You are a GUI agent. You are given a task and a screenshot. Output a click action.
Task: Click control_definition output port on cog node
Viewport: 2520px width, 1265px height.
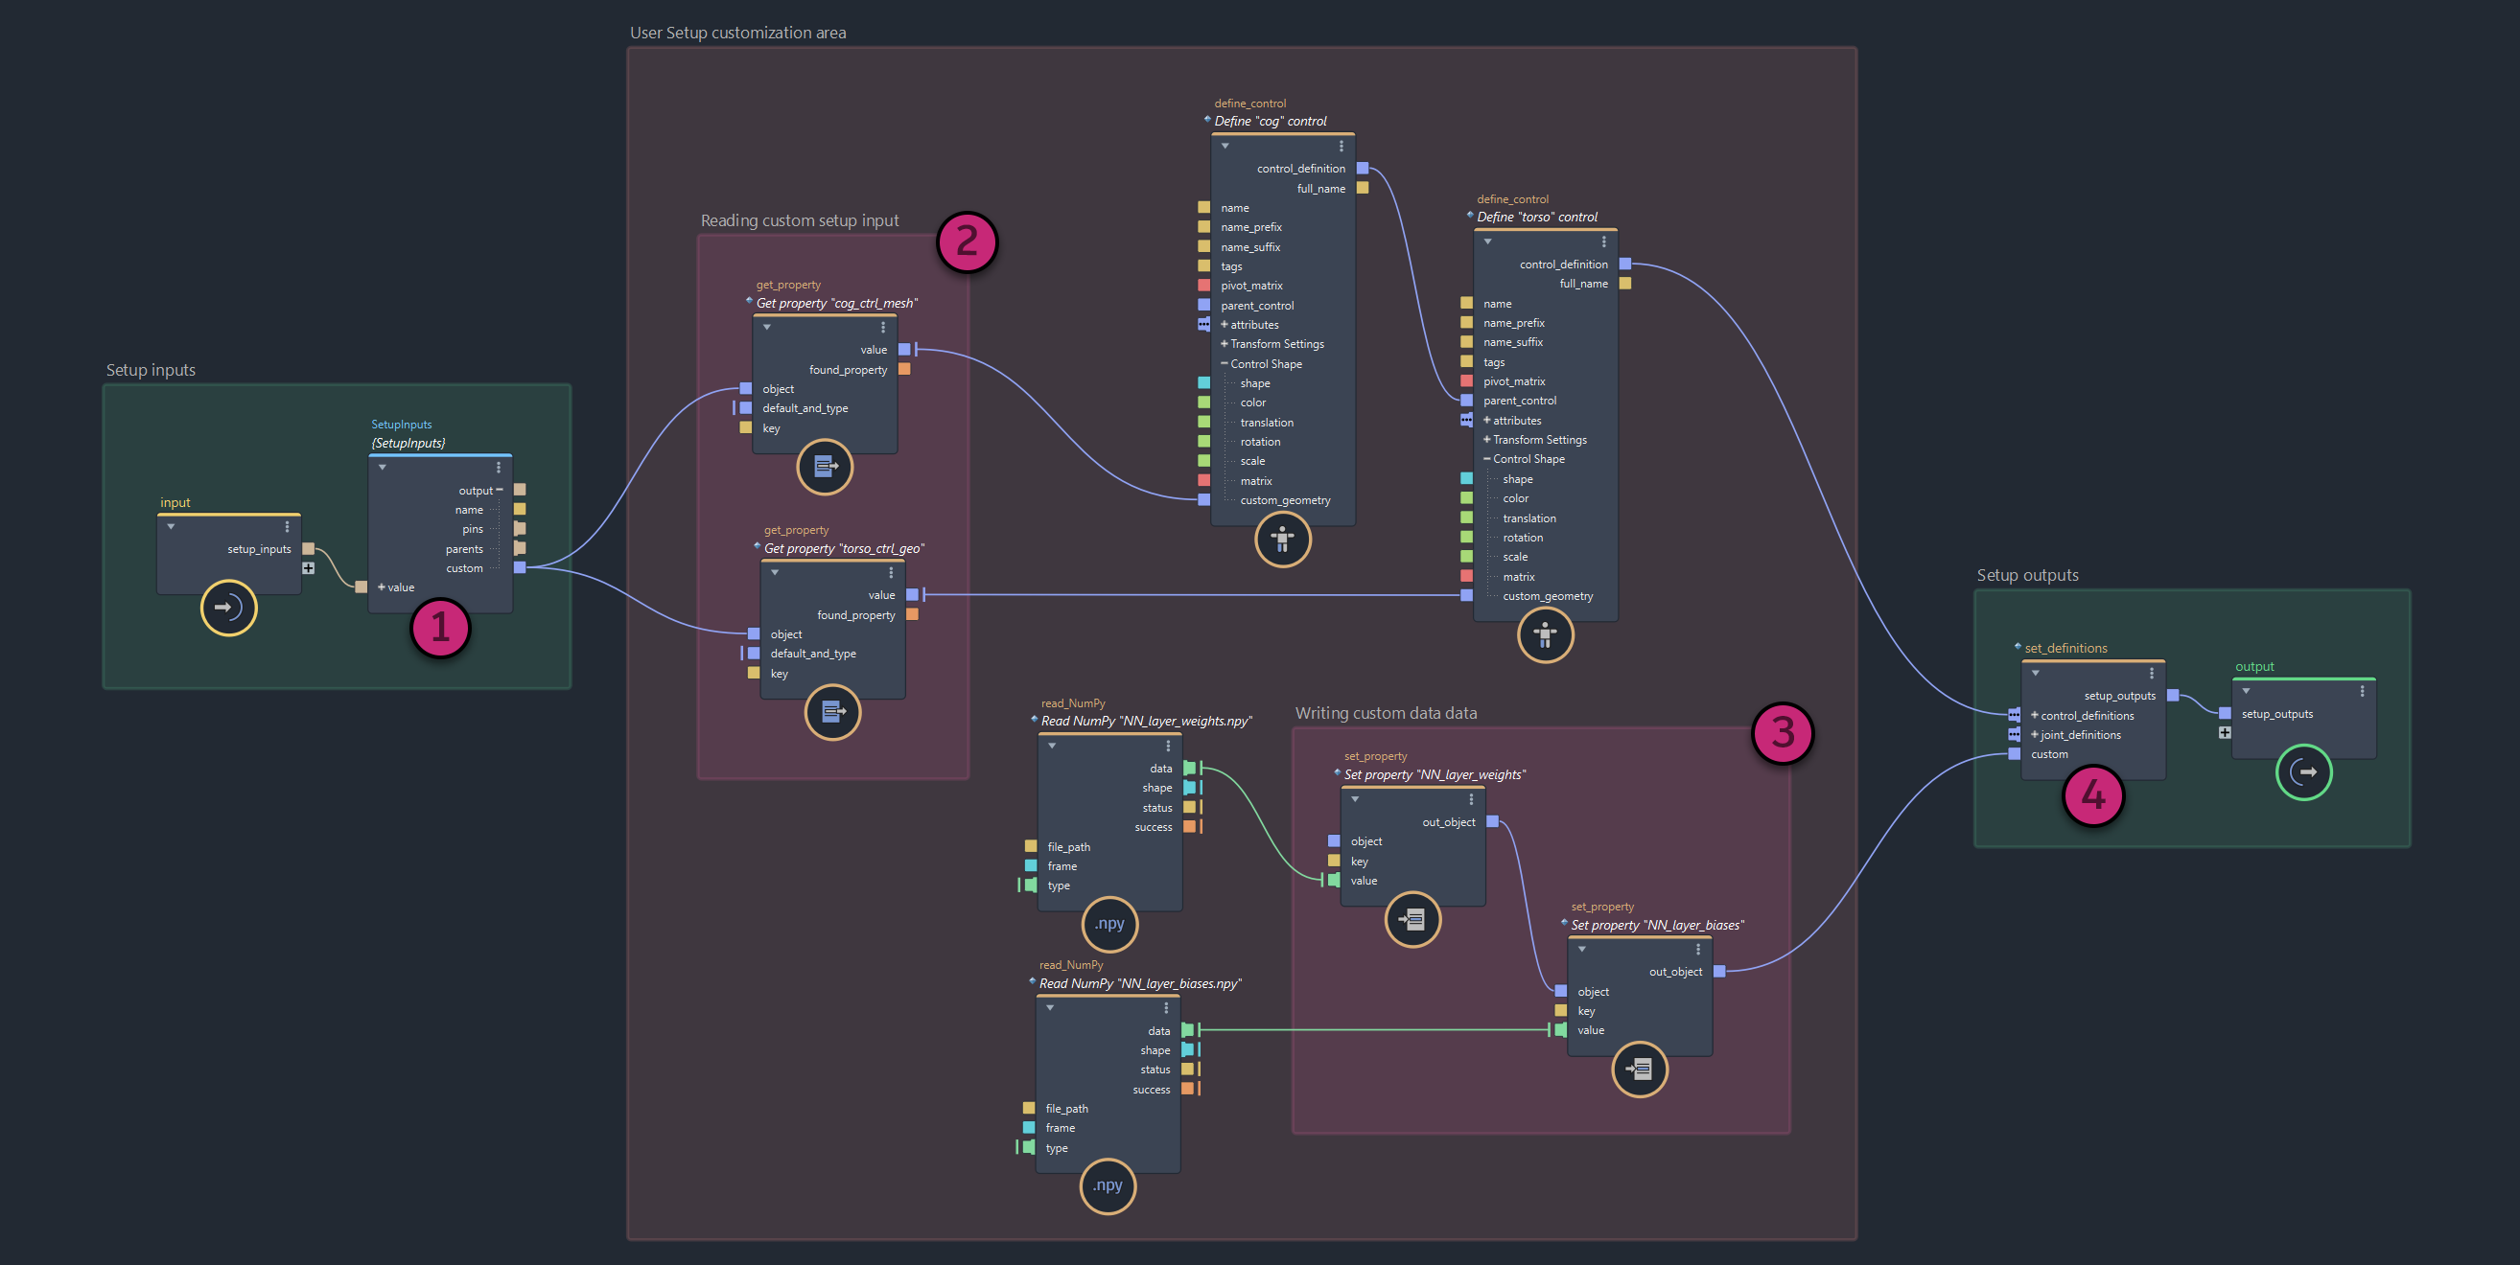coord(1362,168)
